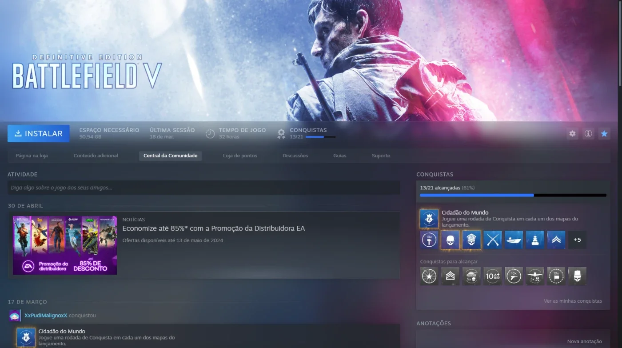Click the Última Sessão 18 de mar. value
The width and height of the screenshot is (622, 348).
click(x=162, y=137)
